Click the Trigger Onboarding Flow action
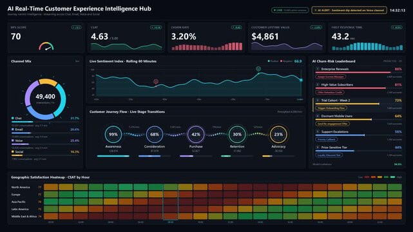This screenshot has width=413, height=232. pos(331,108)
